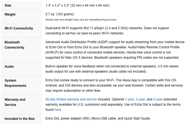
Task: Click the Built-in speaker description
Action: 112,69
